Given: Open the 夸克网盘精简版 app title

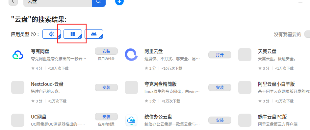Looking at the screenshot, I should (x=161, y=84).
